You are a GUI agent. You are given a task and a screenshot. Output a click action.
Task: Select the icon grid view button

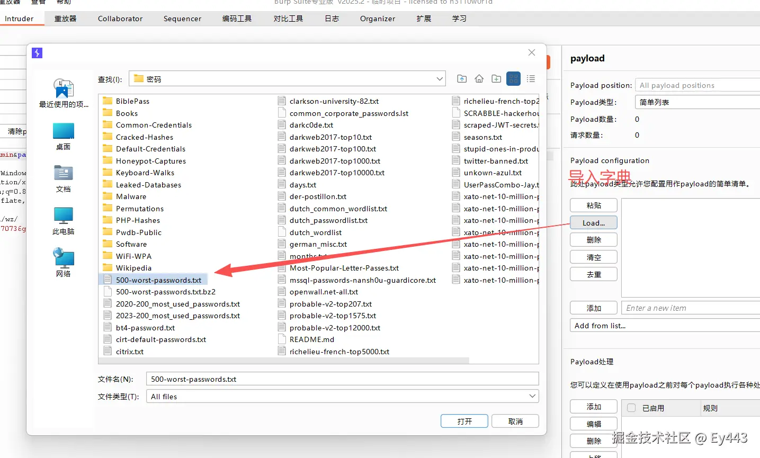pos(513,79)
